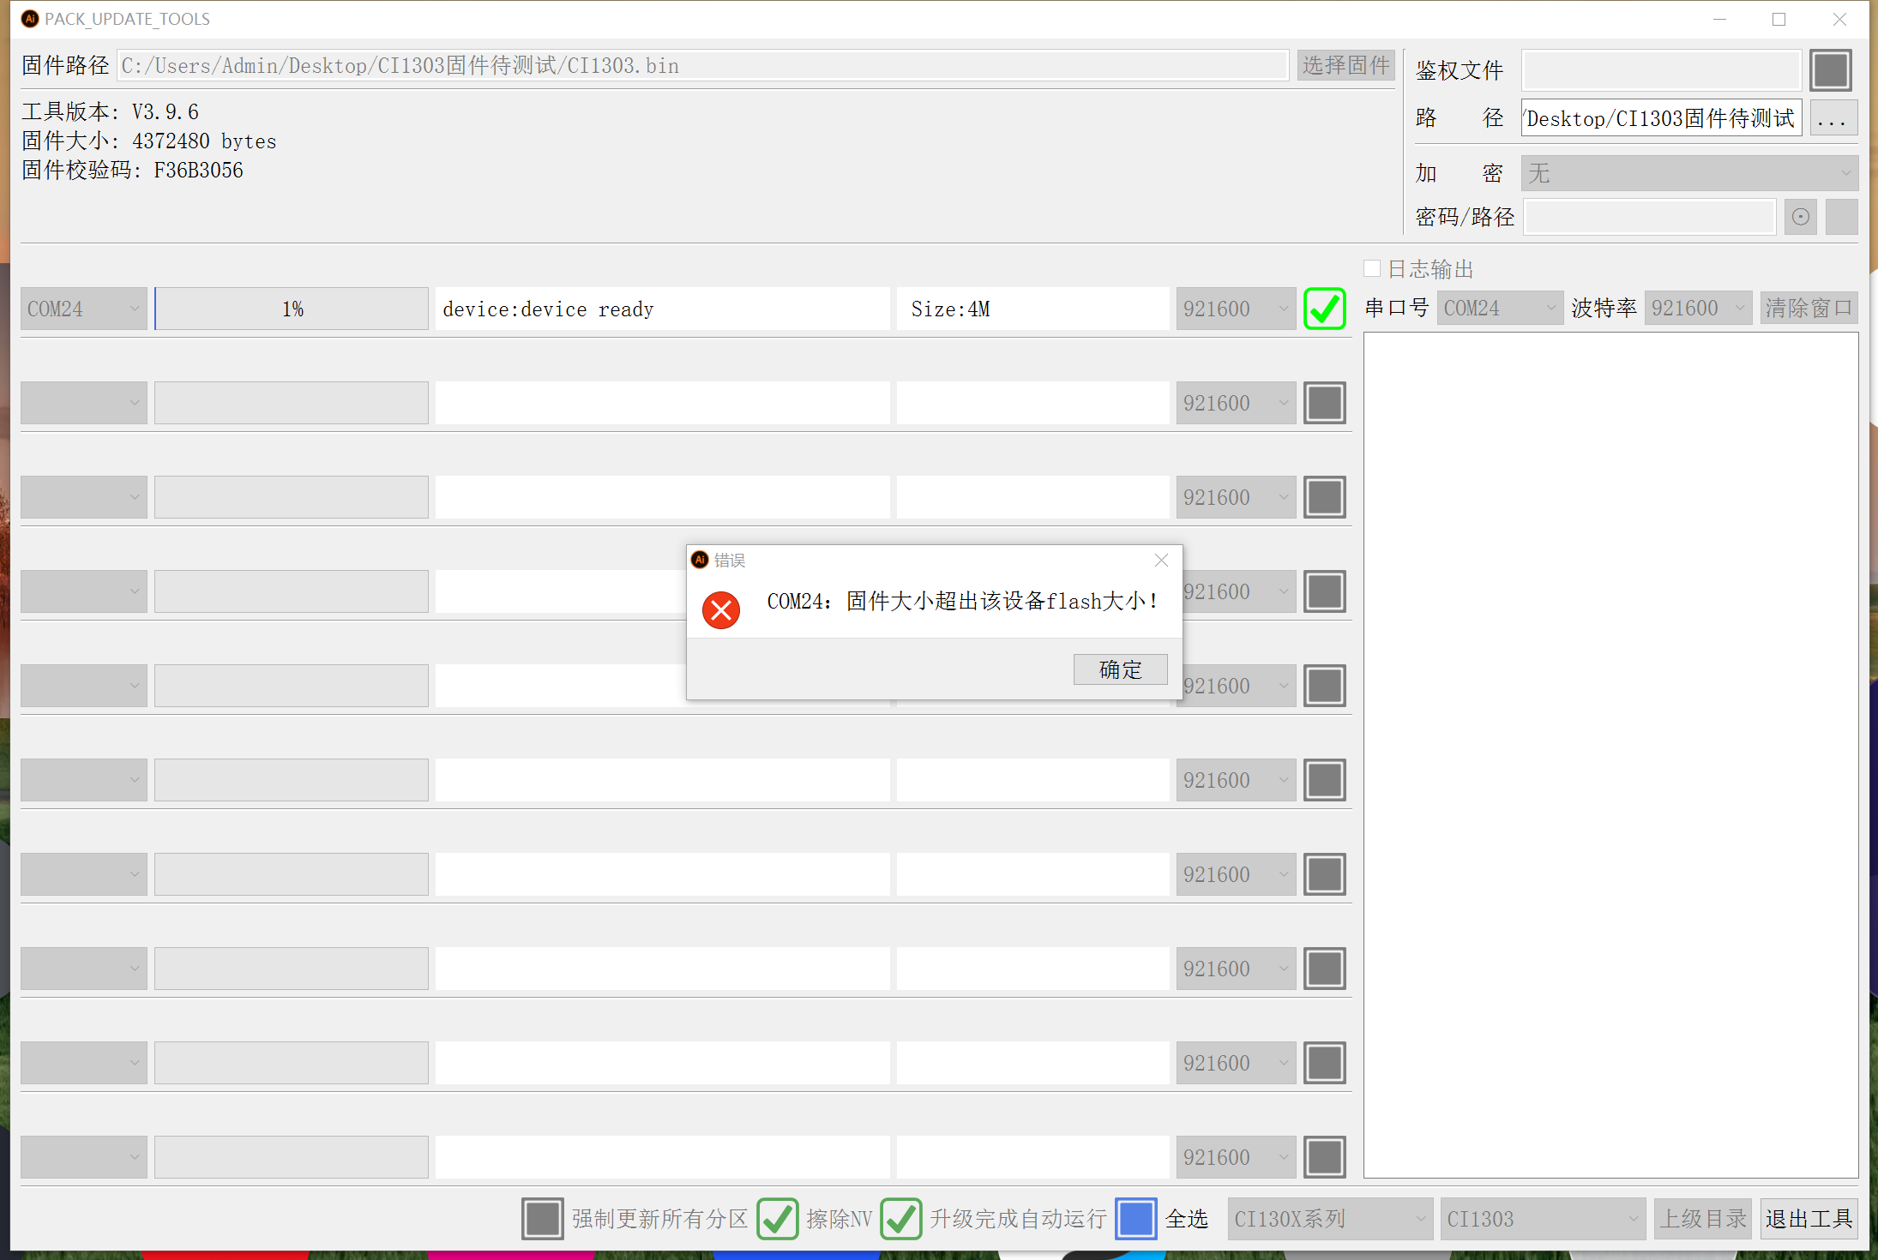Click the select firmware button

tap(1345, 65)
